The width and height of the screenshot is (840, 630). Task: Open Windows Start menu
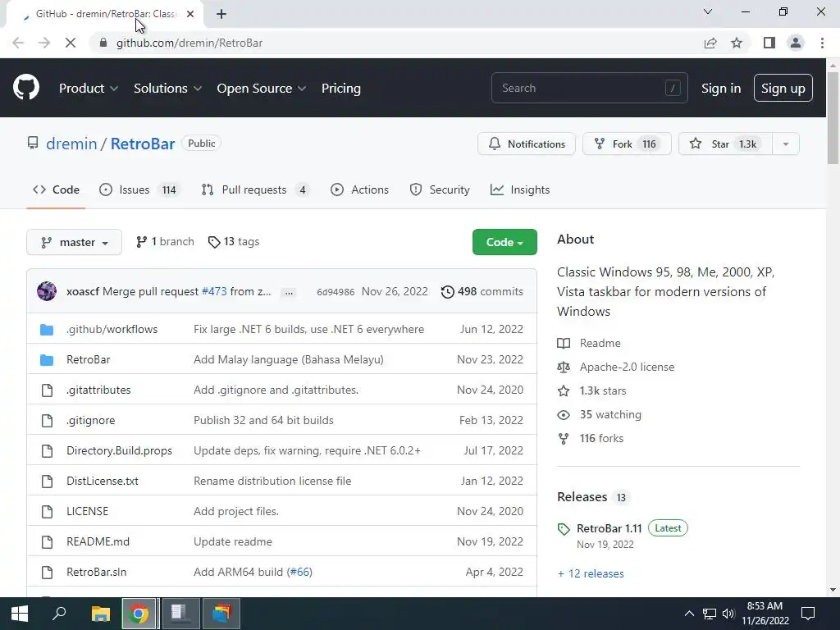20,614
